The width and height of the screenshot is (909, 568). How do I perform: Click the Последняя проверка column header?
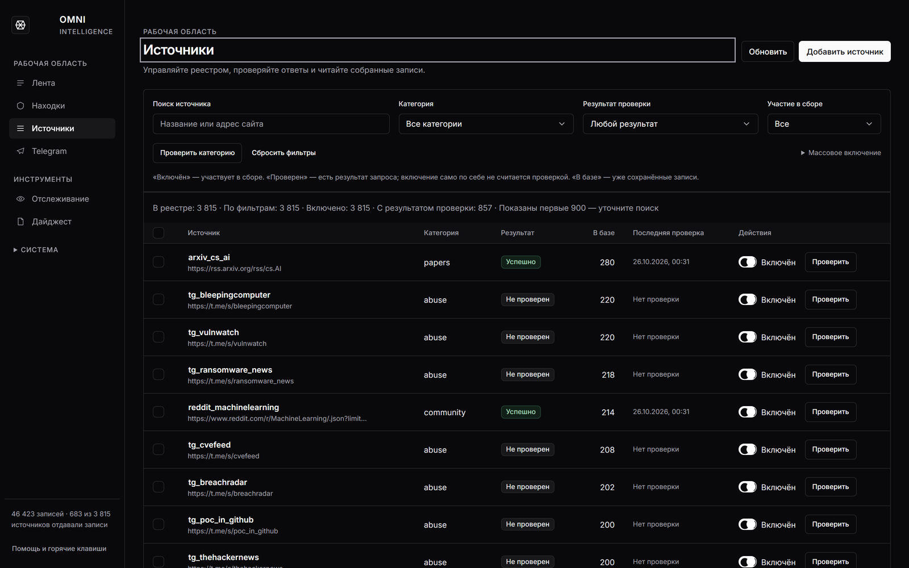tap(668, 233)
